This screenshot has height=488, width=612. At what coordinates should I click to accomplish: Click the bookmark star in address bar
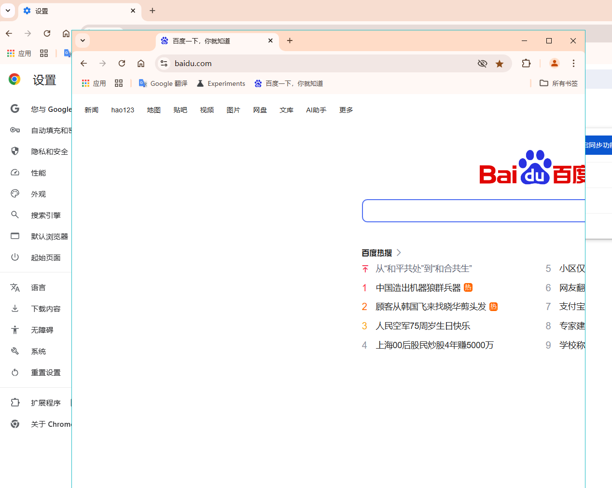point(500,63)
